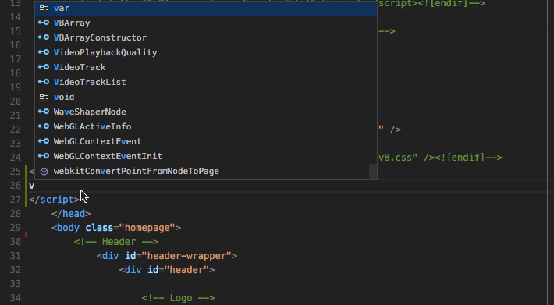Click the red marker beside line 30

pyautogui.click(x=27, y=235)
